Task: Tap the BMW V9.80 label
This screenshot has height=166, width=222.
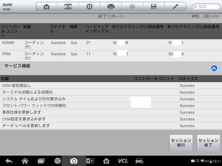Action: point(7,7)
